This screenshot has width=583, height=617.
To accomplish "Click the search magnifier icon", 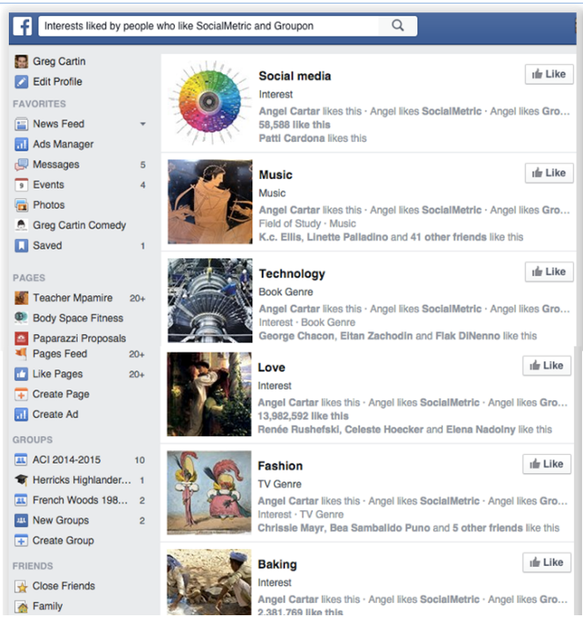I will click(398, 26).
